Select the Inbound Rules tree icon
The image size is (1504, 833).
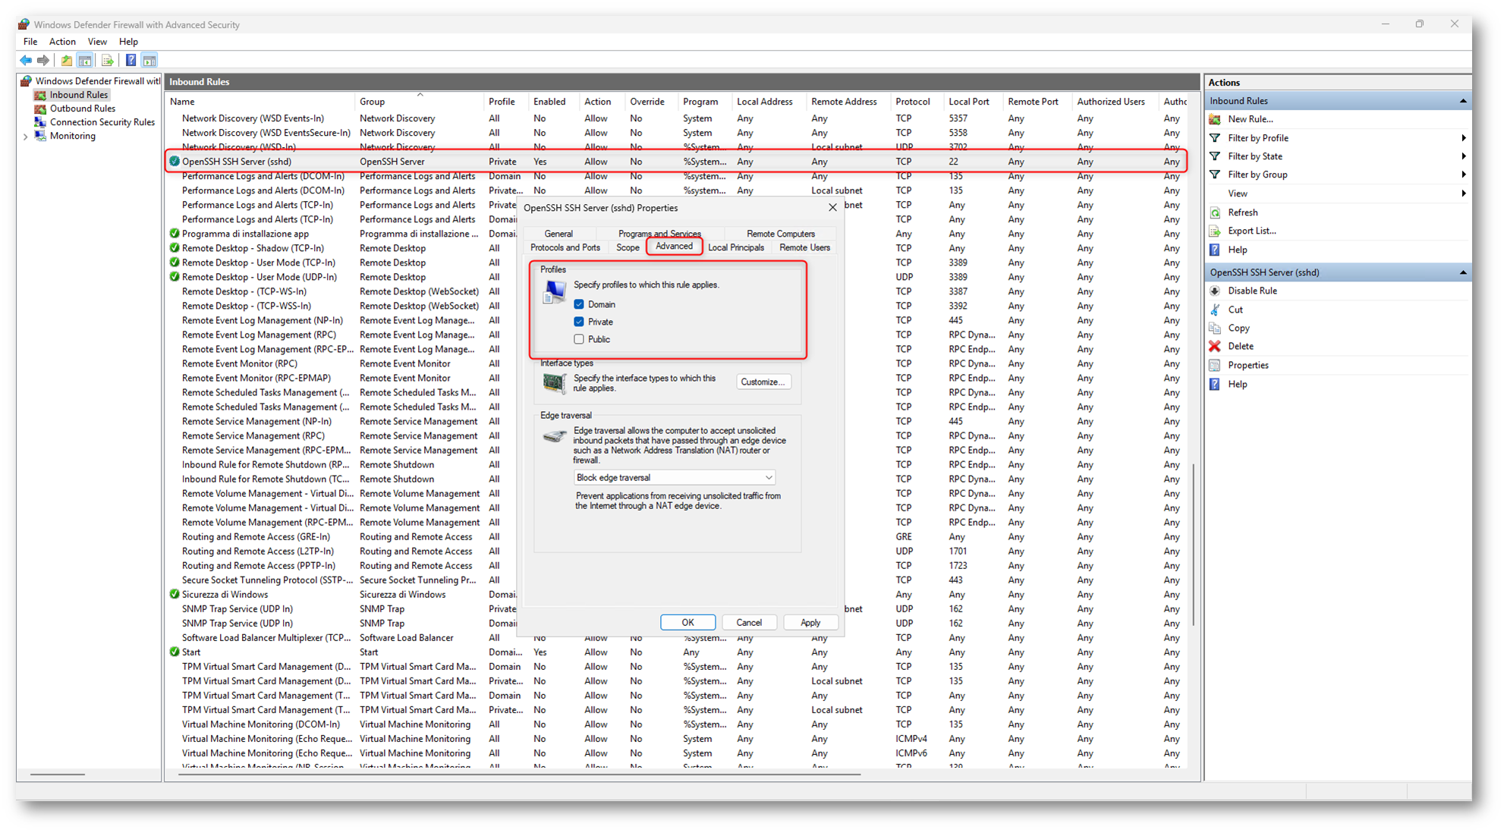[x=40, y=95]
